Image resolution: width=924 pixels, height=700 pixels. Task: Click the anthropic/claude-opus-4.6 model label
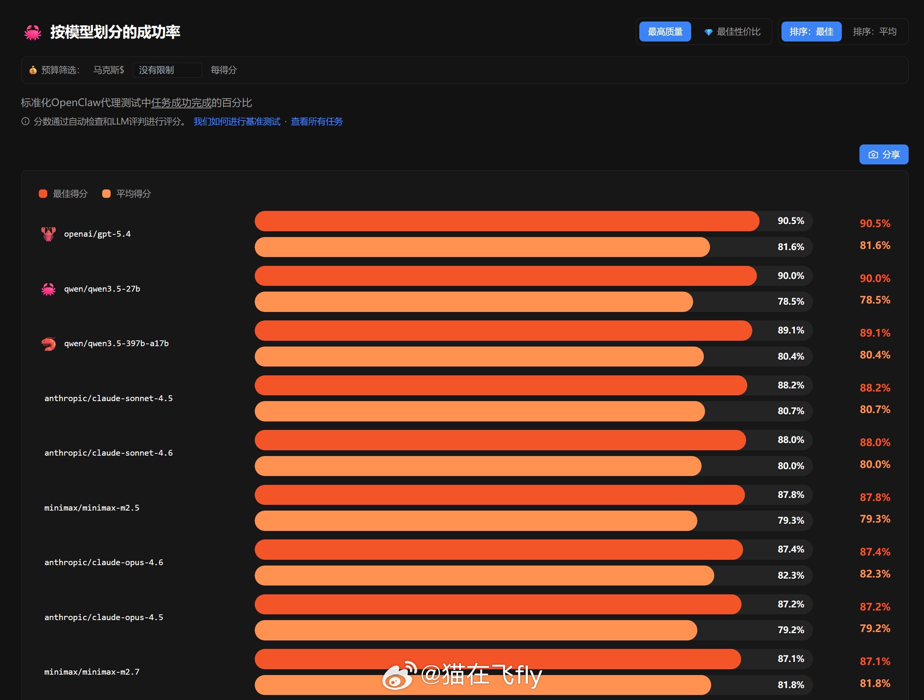[104, 562]
